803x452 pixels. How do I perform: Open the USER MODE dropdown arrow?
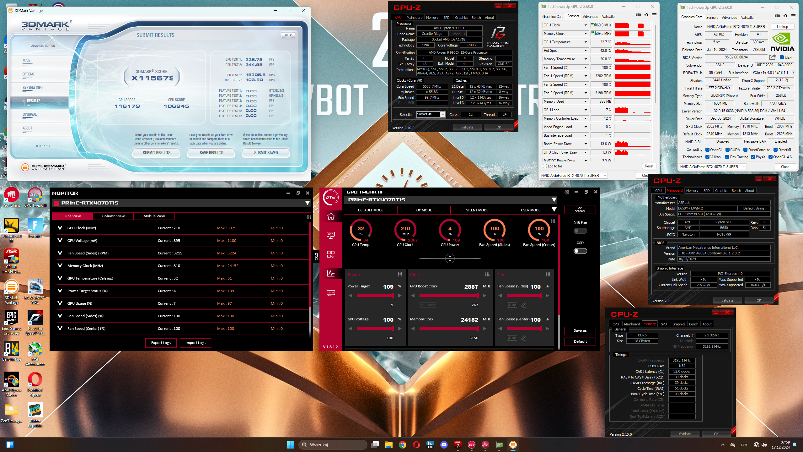(554, 210)
